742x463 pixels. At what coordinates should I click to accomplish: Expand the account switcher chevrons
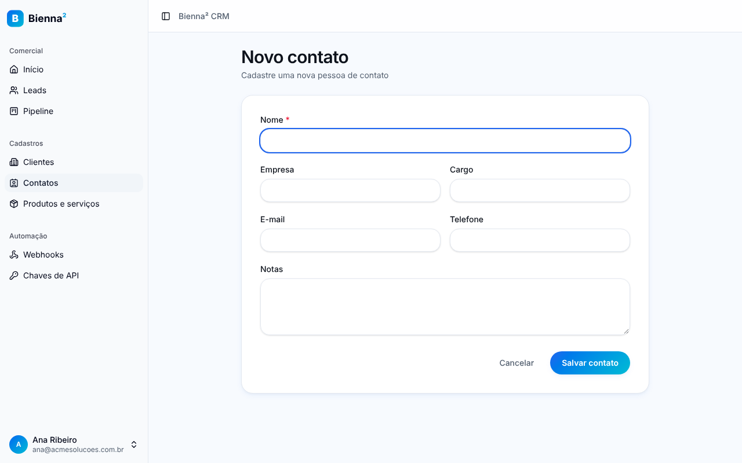[134, 444]
